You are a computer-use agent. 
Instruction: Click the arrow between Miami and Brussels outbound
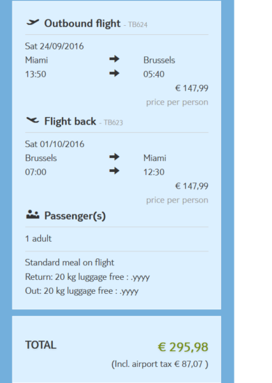[x=114, y=59]
